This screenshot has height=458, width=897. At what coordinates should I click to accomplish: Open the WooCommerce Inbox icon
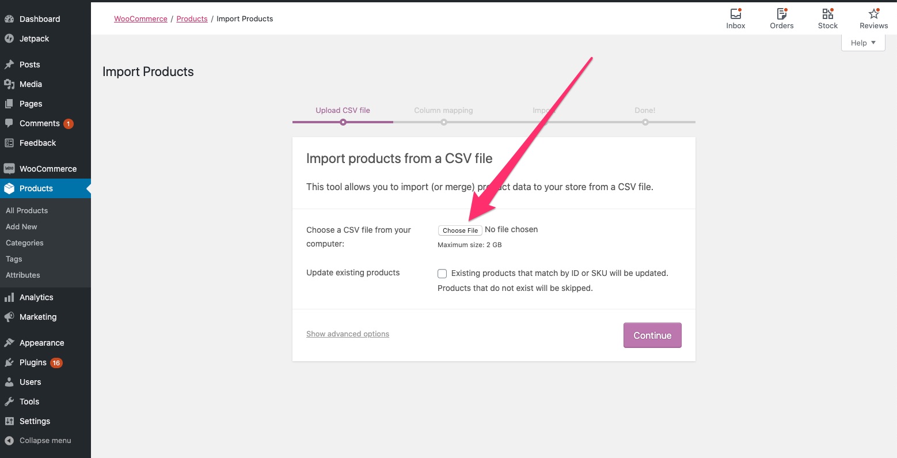tap(735, 14)
